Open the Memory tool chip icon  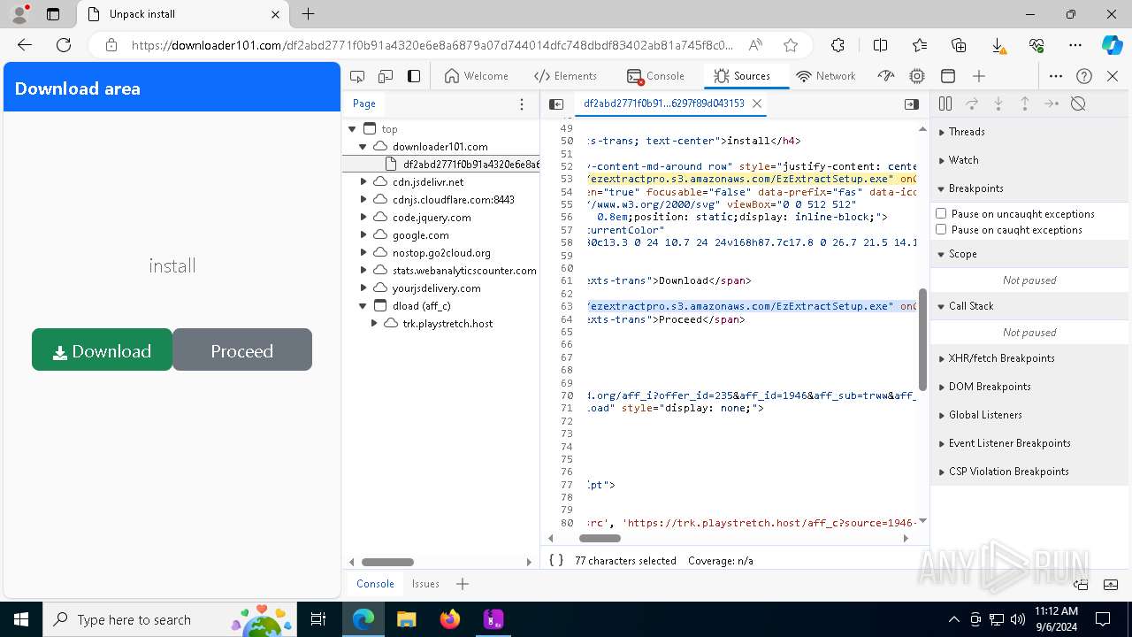pos(917,76)
